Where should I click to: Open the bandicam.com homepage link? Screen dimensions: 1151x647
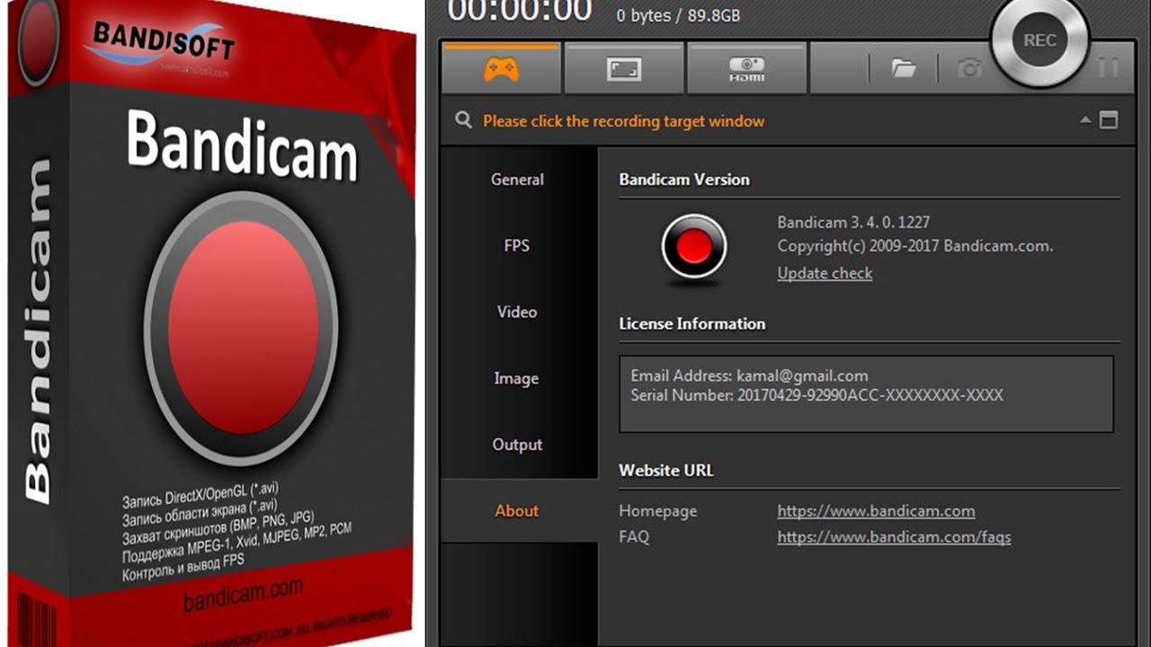point(876,510)
